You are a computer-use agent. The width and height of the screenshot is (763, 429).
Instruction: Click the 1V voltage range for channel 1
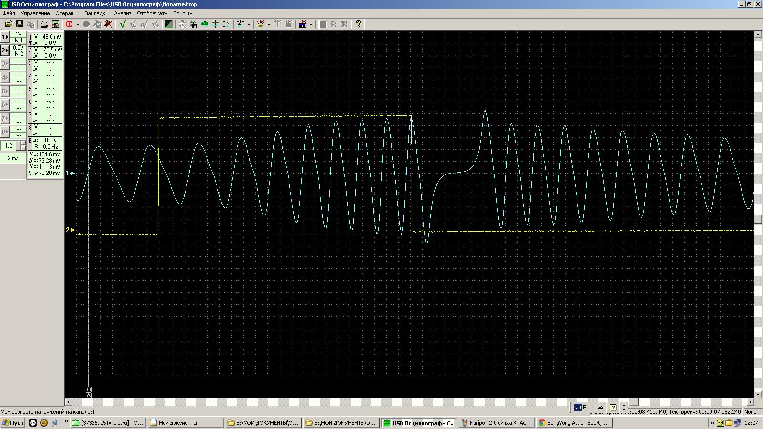(x=19, y=34)
